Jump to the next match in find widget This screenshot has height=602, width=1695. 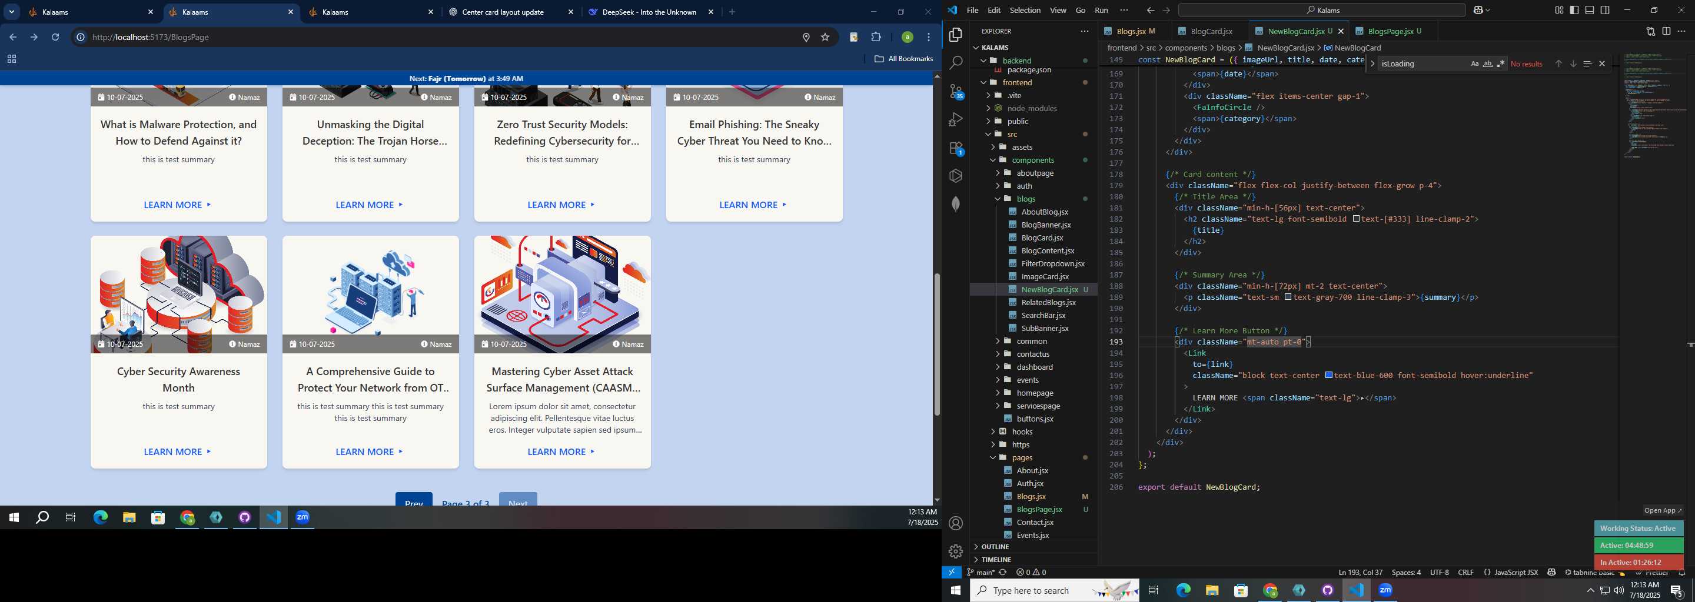tap(1573, 63)
